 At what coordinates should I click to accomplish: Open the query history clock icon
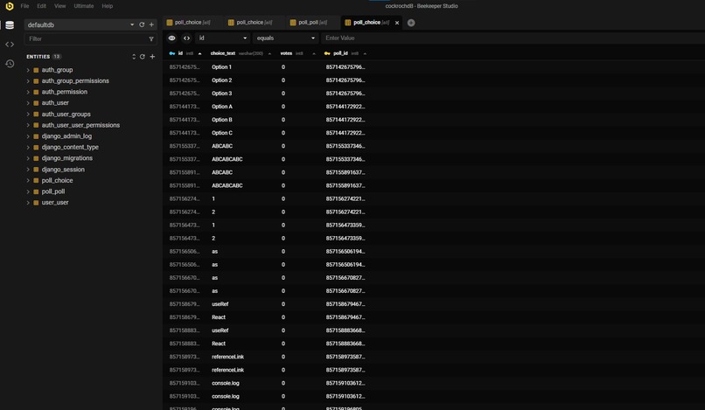coord(10,64)
